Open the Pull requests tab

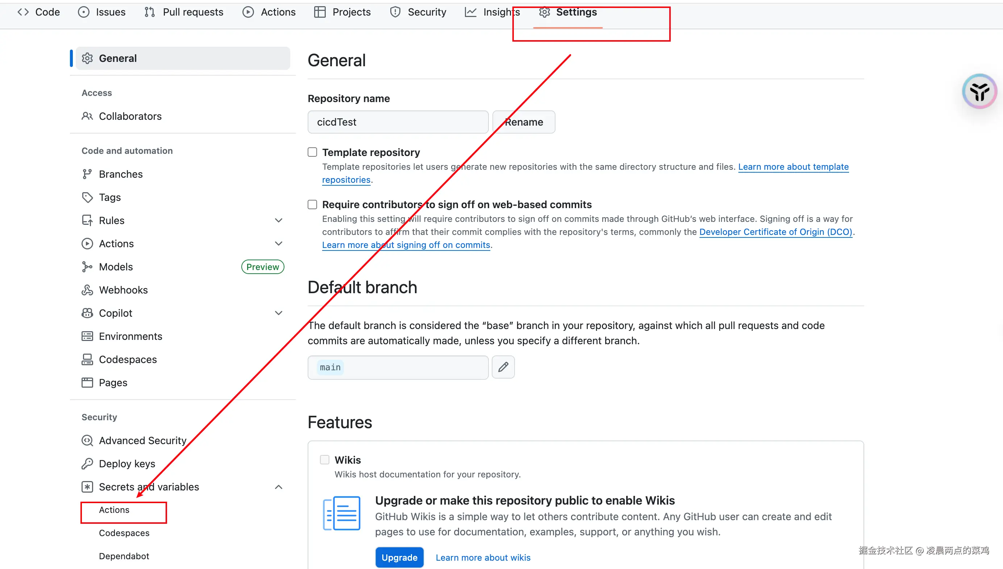184,12
